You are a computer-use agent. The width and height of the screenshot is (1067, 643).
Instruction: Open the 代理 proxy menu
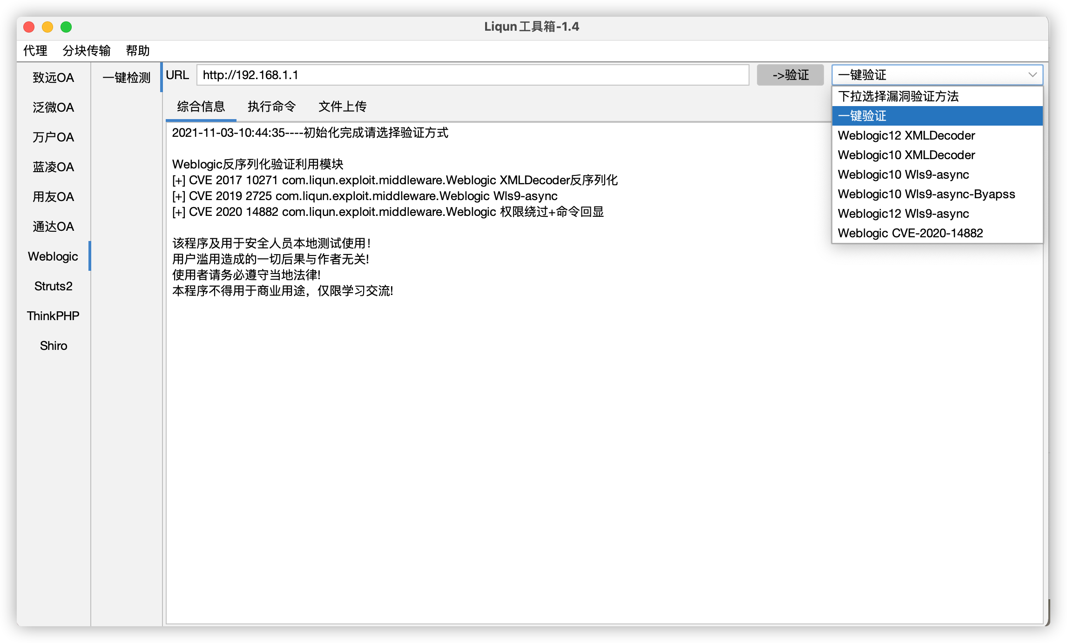coord(35,50)
